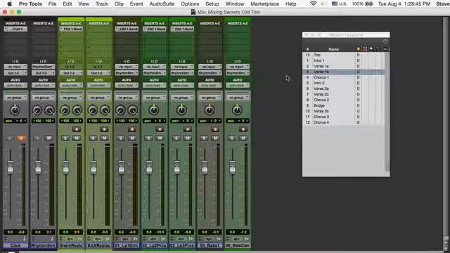Open EQ3 1-Band insert on SnareReplc
Viewport: 450px width, 253px height.
pos(71,29)
